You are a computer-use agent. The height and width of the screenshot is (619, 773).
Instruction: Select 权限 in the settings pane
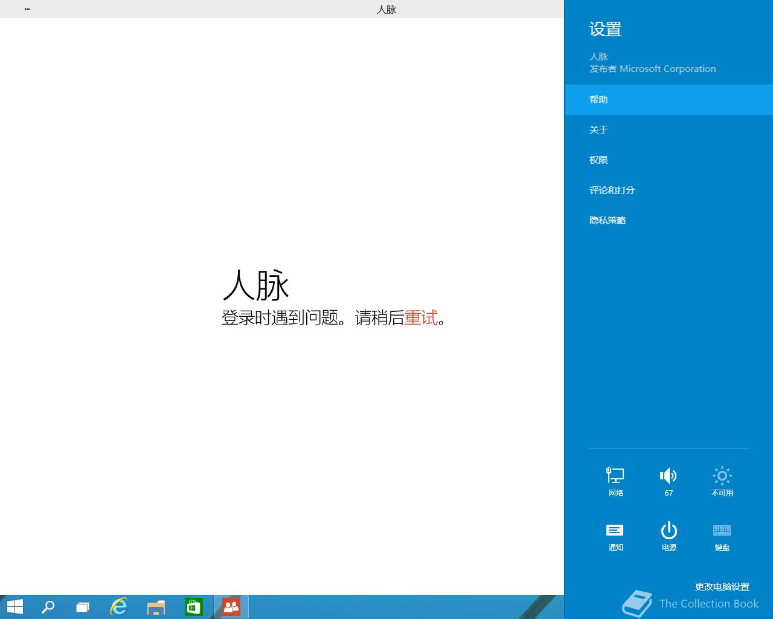[x=669, y=160]
